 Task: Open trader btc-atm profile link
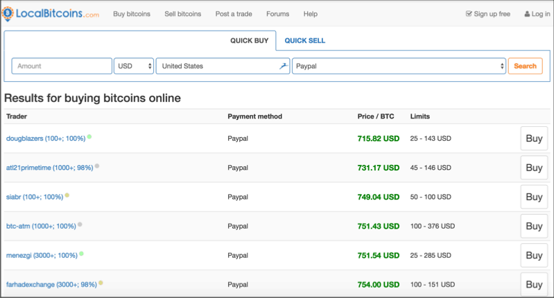41,227
